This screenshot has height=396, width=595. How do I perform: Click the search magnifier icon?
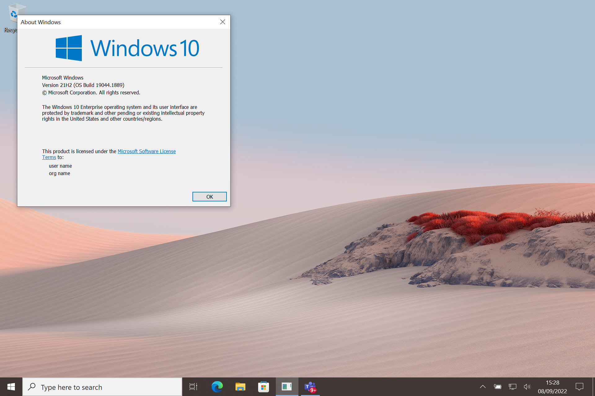coord(32,387)
